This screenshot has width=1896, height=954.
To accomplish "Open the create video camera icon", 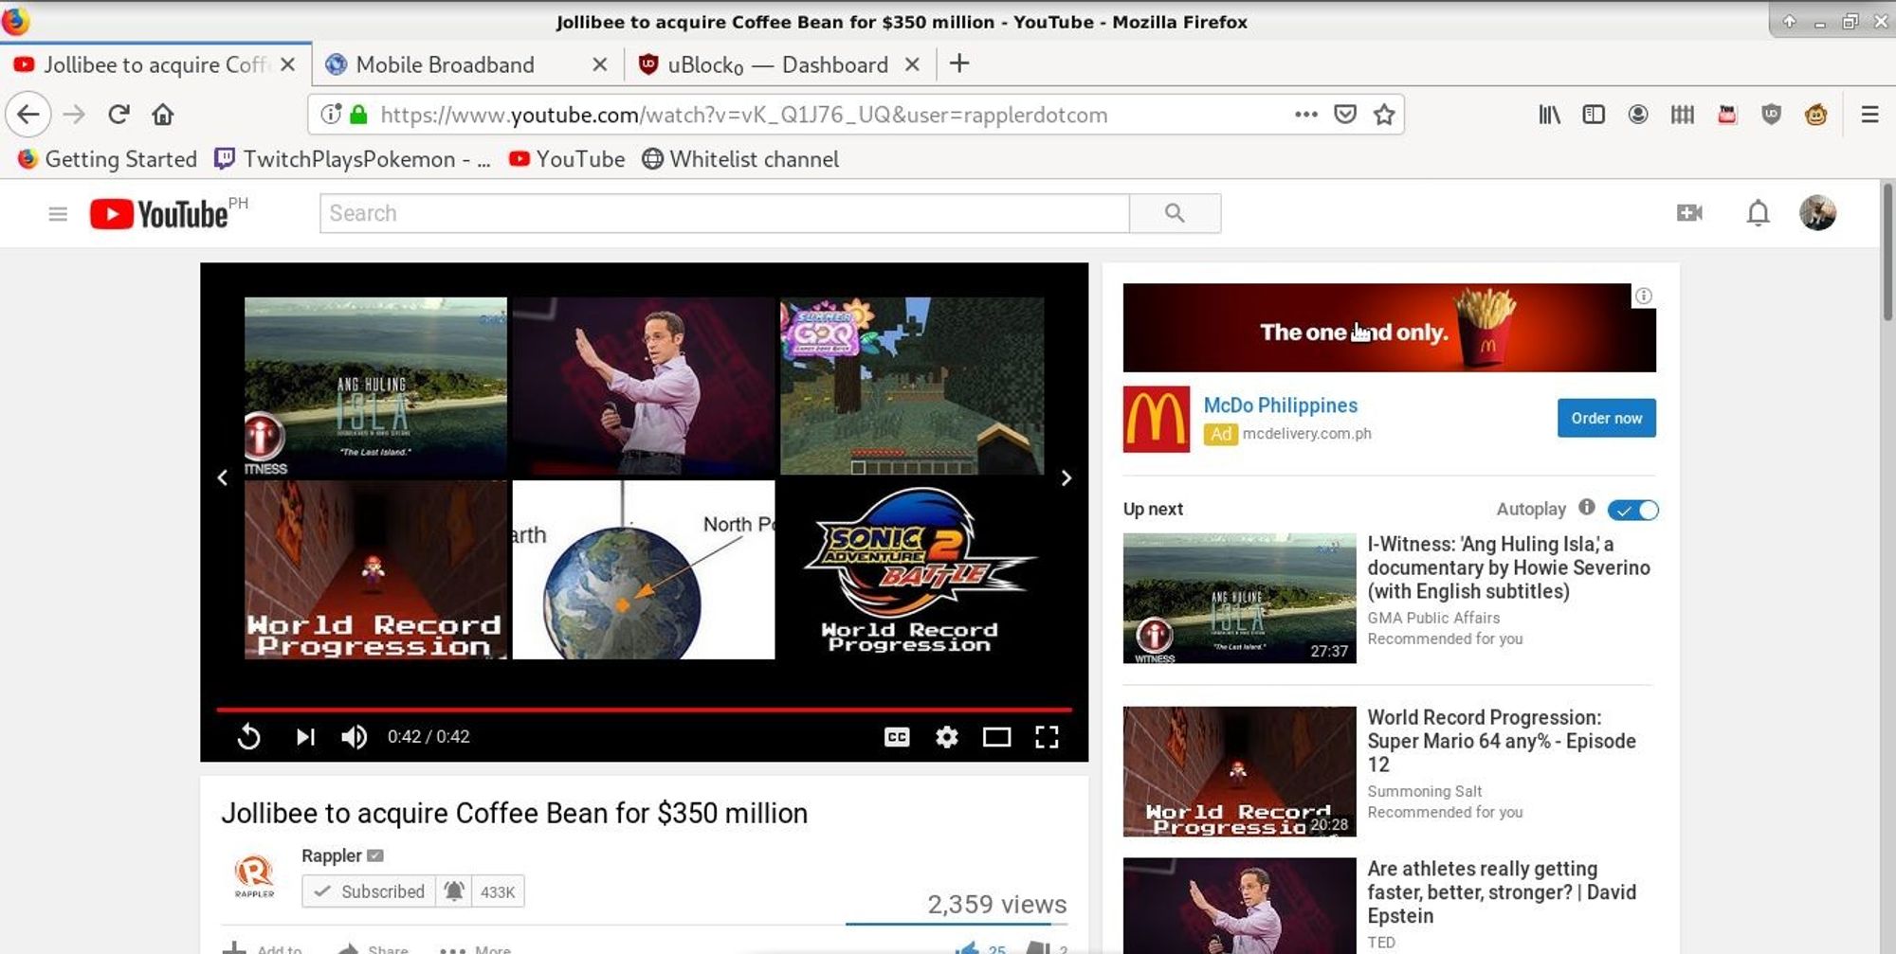I will click(x=1689, y=213).
